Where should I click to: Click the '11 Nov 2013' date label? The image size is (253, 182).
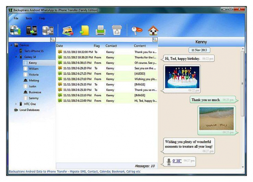tap(199, 50)
